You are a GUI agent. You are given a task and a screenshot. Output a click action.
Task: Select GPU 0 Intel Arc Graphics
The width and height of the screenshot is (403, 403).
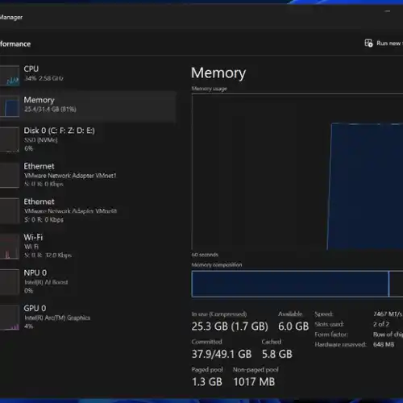[88, 317]
